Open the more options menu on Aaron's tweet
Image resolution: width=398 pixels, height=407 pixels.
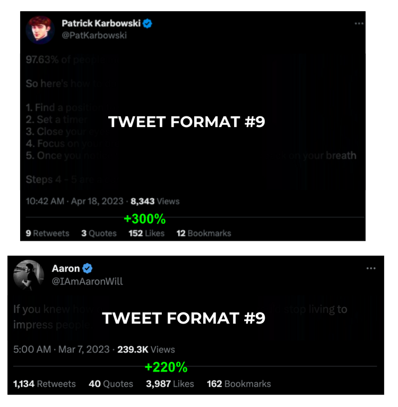click(x=371, y=268)
